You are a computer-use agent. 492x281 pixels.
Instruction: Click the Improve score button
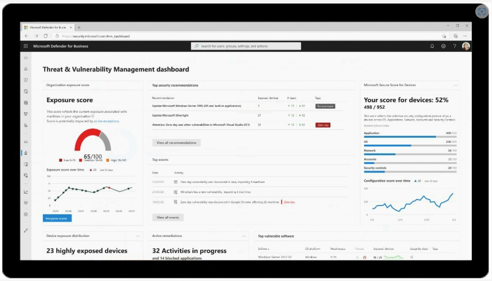[57, 218]
